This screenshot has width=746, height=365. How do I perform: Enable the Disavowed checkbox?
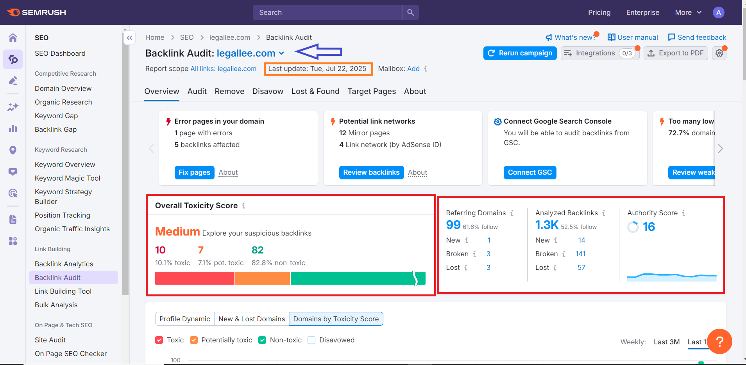pos(311,340)
